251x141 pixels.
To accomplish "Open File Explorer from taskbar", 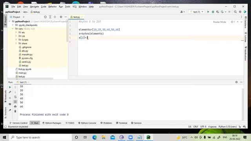I will 104,137.
